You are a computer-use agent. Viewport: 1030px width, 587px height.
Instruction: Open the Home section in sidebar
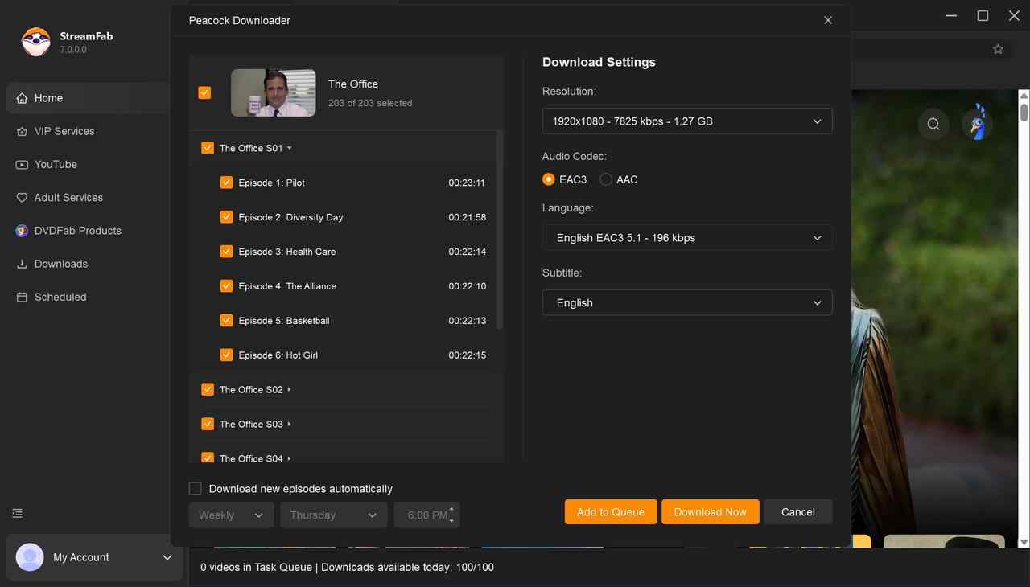49,97
